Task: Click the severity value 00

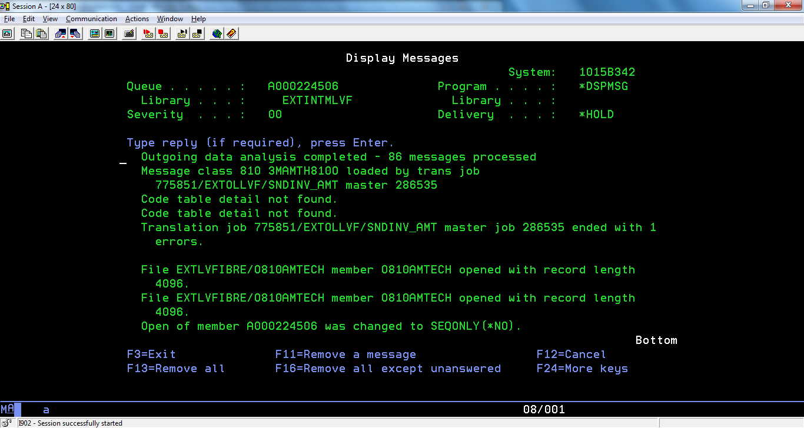Action: click(x=275, y=115)
